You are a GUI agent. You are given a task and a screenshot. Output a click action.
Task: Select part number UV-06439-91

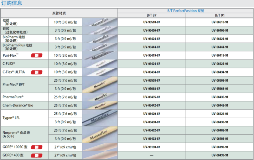pyautogui.click(x=220, y=155)
